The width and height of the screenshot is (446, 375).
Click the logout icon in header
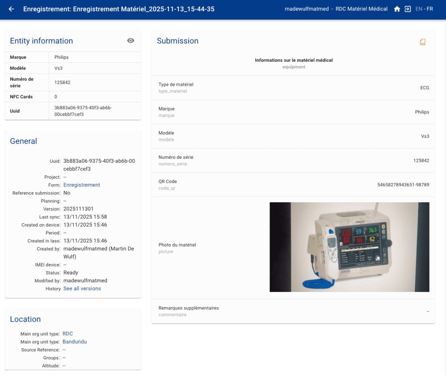pyautogui.click(x=408, y=9)
